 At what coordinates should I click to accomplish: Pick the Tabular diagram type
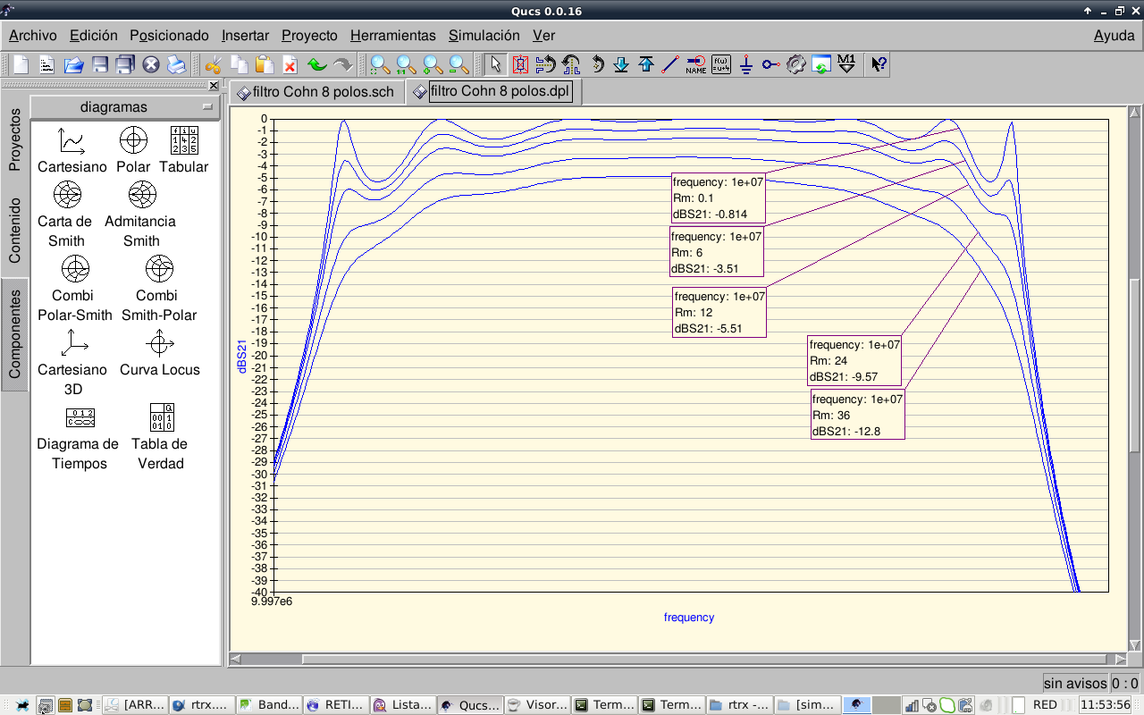coord(183,149)
